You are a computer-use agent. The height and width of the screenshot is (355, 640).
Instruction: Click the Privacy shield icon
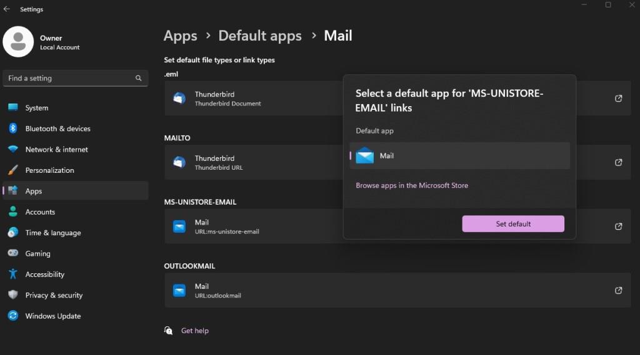click(13, 294)
